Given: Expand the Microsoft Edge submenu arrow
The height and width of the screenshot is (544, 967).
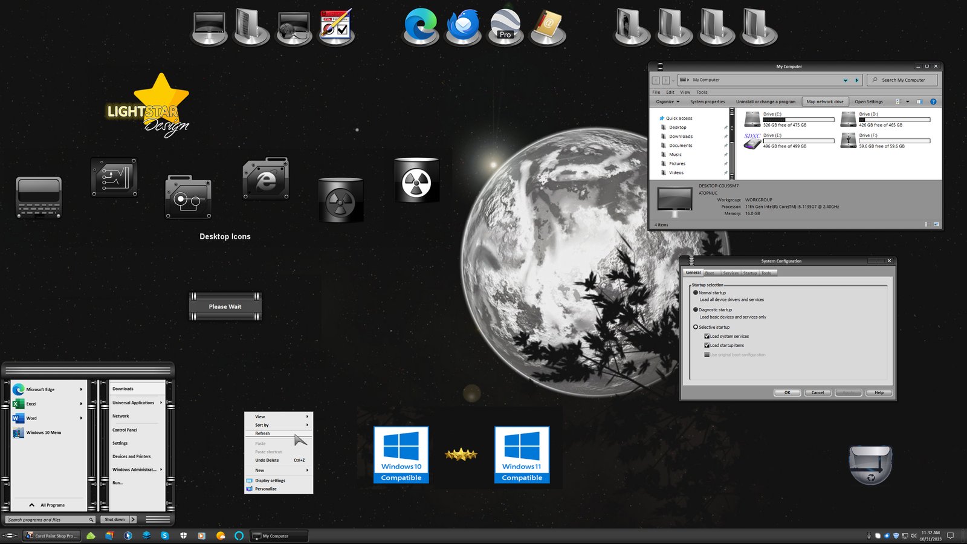Looking at the screenshot, I should (81, 389).
